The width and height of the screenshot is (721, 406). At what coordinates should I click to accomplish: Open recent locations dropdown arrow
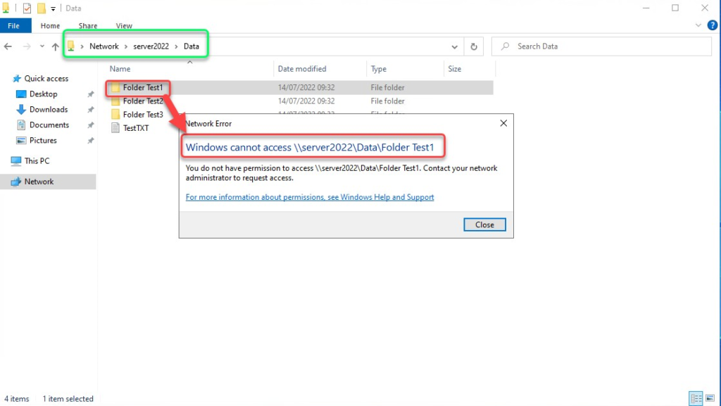point(42,46)
